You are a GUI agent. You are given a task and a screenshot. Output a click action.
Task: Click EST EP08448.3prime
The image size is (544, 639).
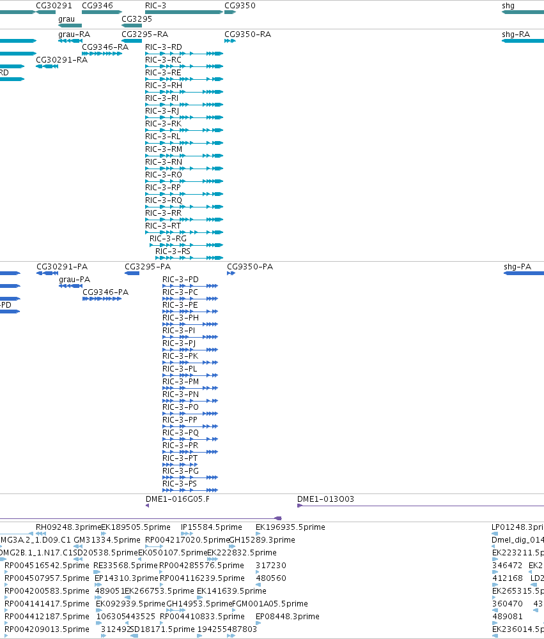tap(258, 623)
